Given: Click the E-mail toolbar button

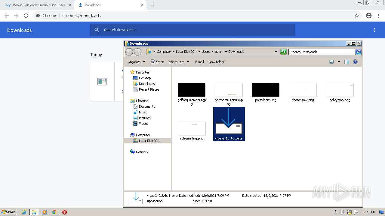Looking at the screenshot, I should click(x=199, y=62).
